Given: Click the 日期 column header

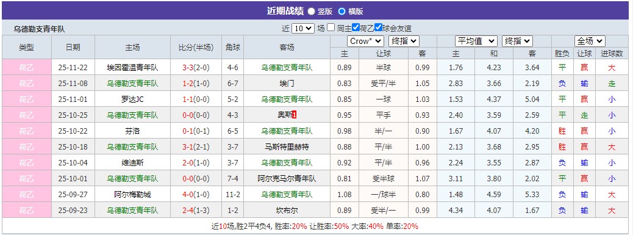Looking at the screenshot, I should tap(73, 47).
